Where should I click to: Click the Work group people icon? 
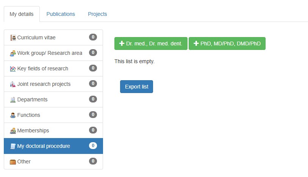click(x=13, y=53)
